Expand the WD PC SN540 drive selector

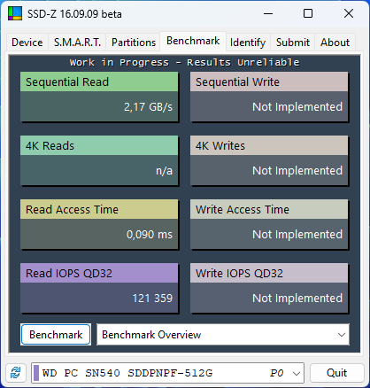point(167,373)
